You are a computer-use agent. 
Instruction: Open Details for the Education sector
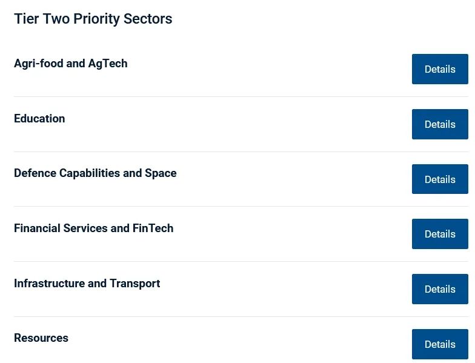pos(440,124)
